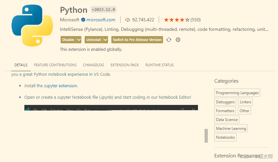Click 'This extension is enabled globally' text

pos(91,50)
